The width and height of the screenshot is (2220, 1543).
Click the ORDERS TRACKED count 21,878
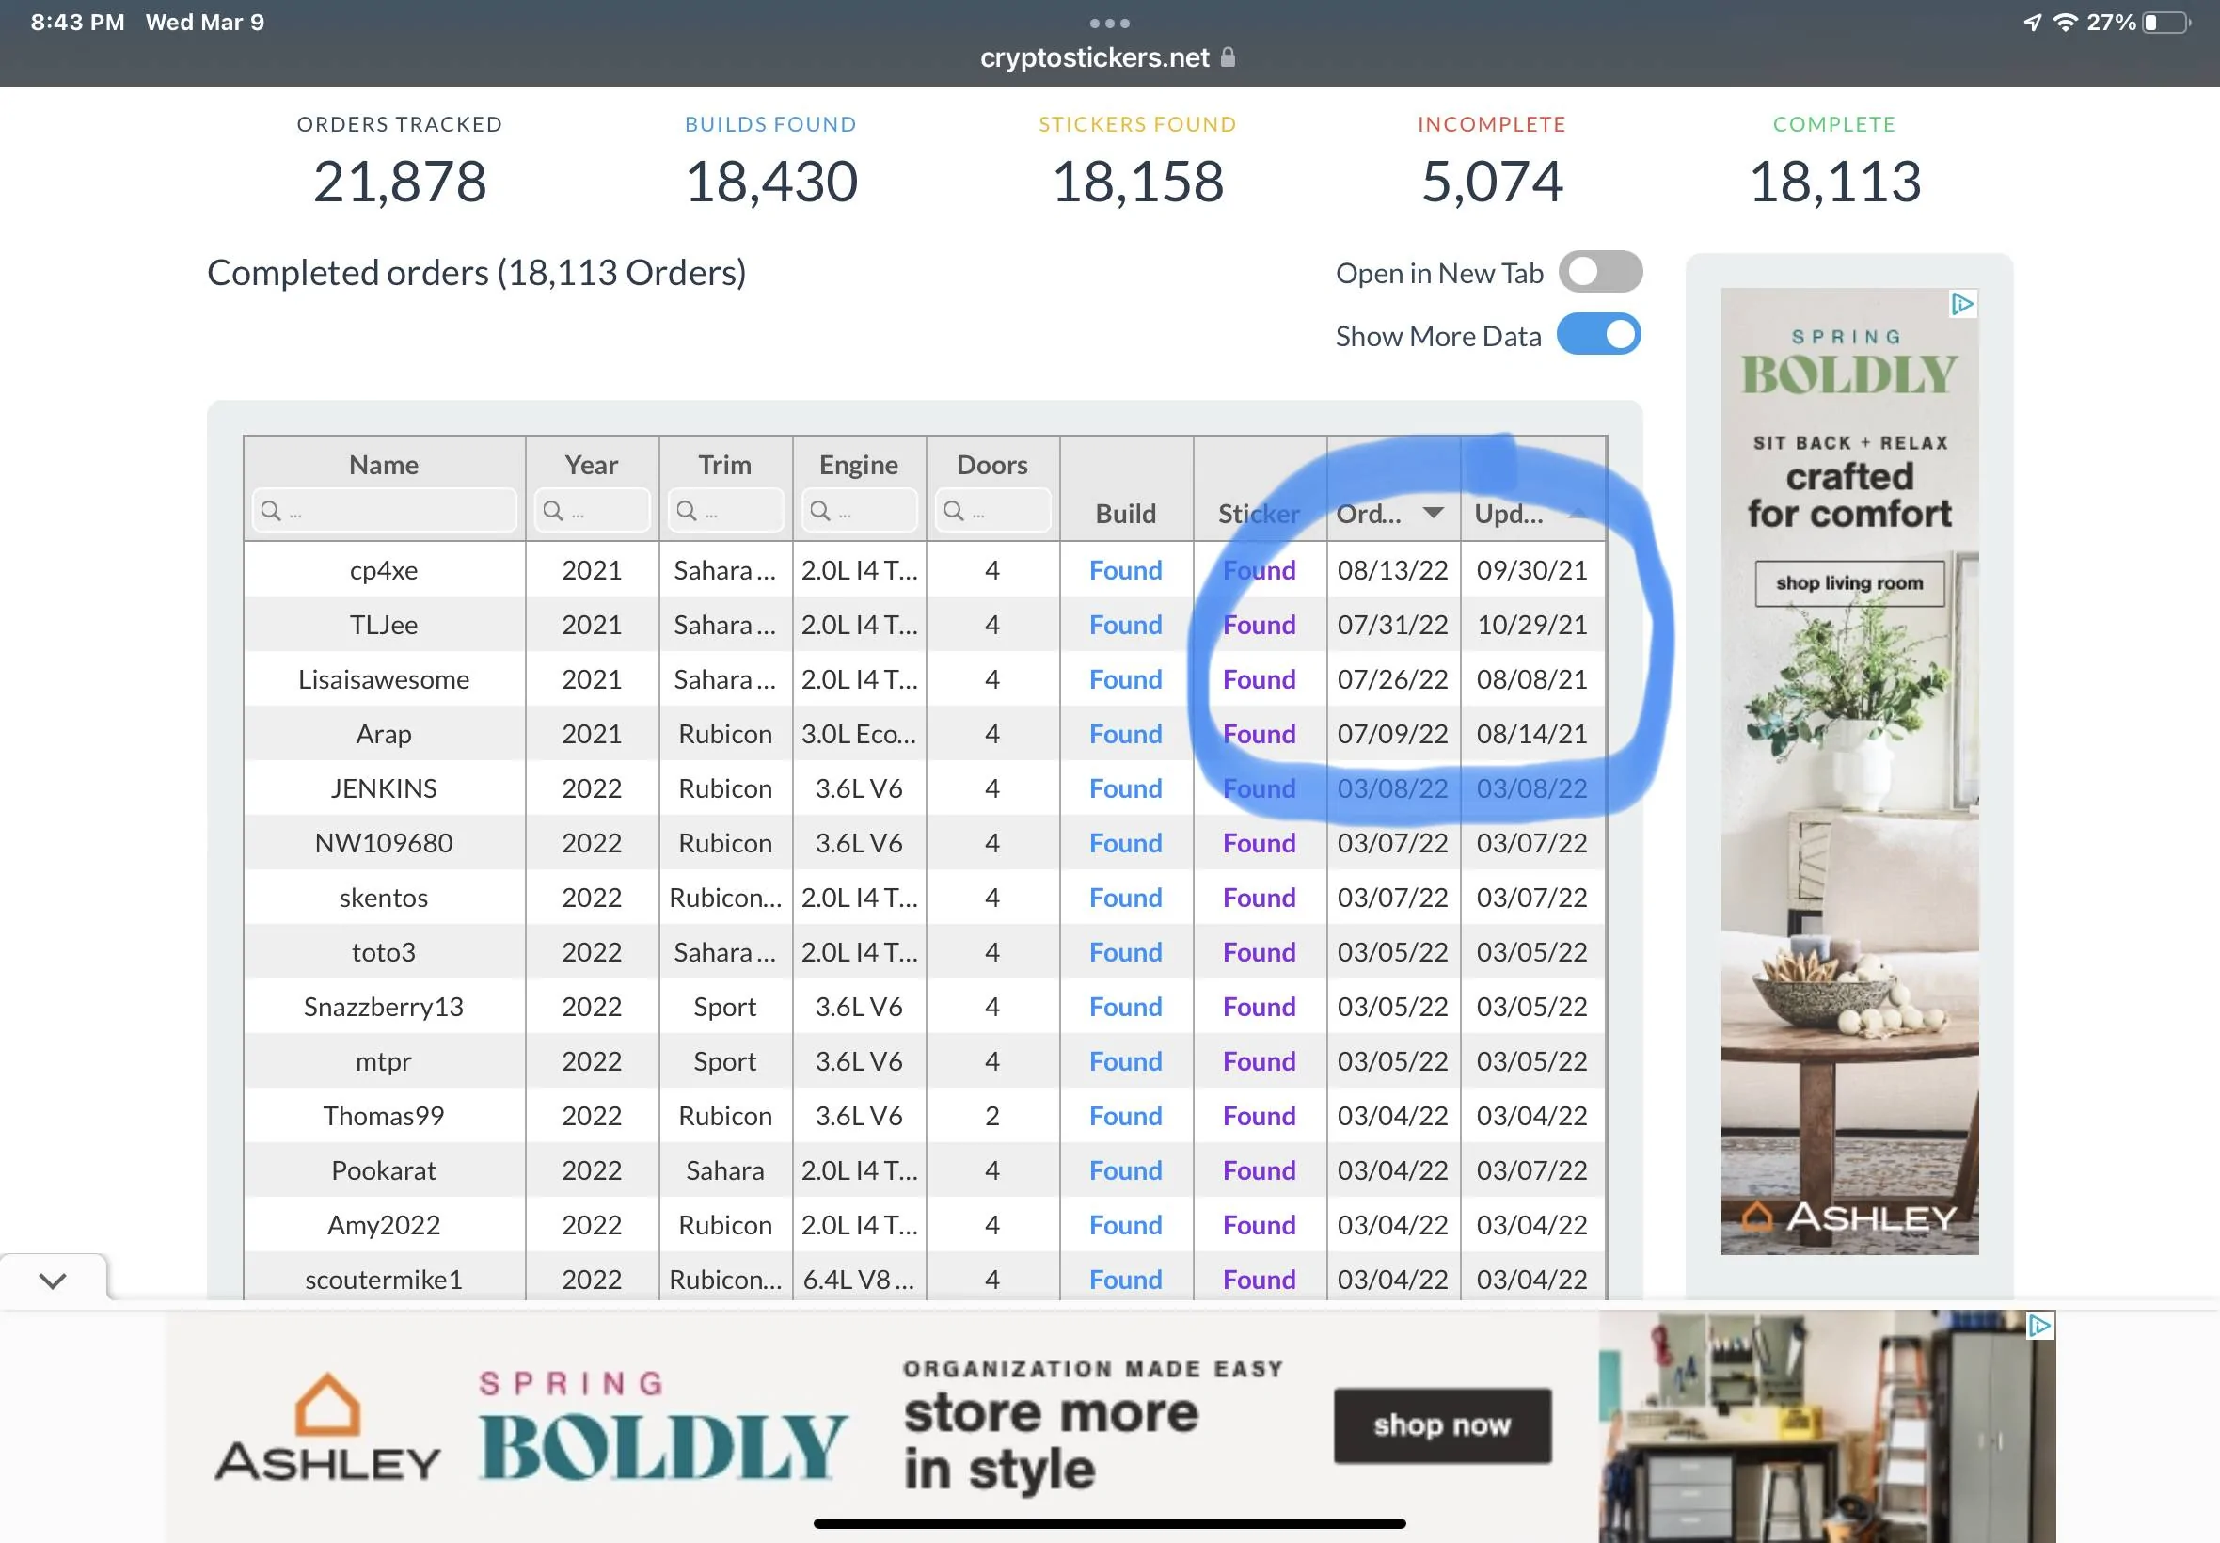click(399, 182)
